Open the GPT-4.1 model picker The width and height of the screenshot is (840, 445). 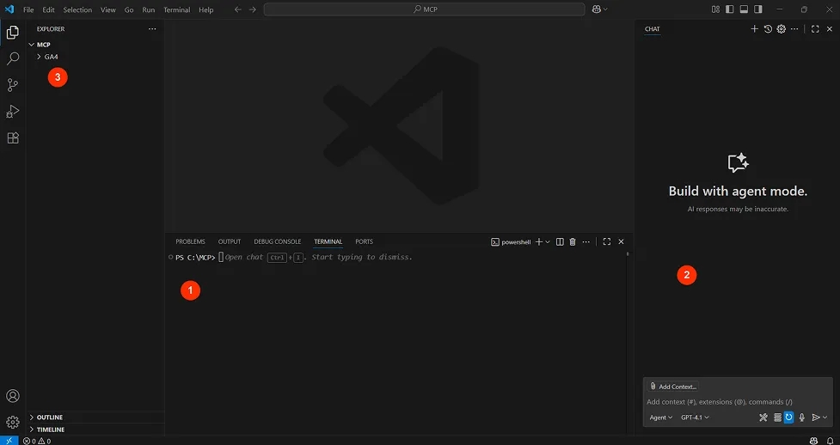pos(695,418)
